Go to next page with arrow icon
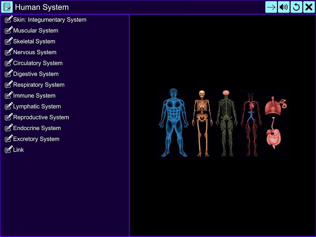The height and width of the screenshot is (237, 316). 271,7
